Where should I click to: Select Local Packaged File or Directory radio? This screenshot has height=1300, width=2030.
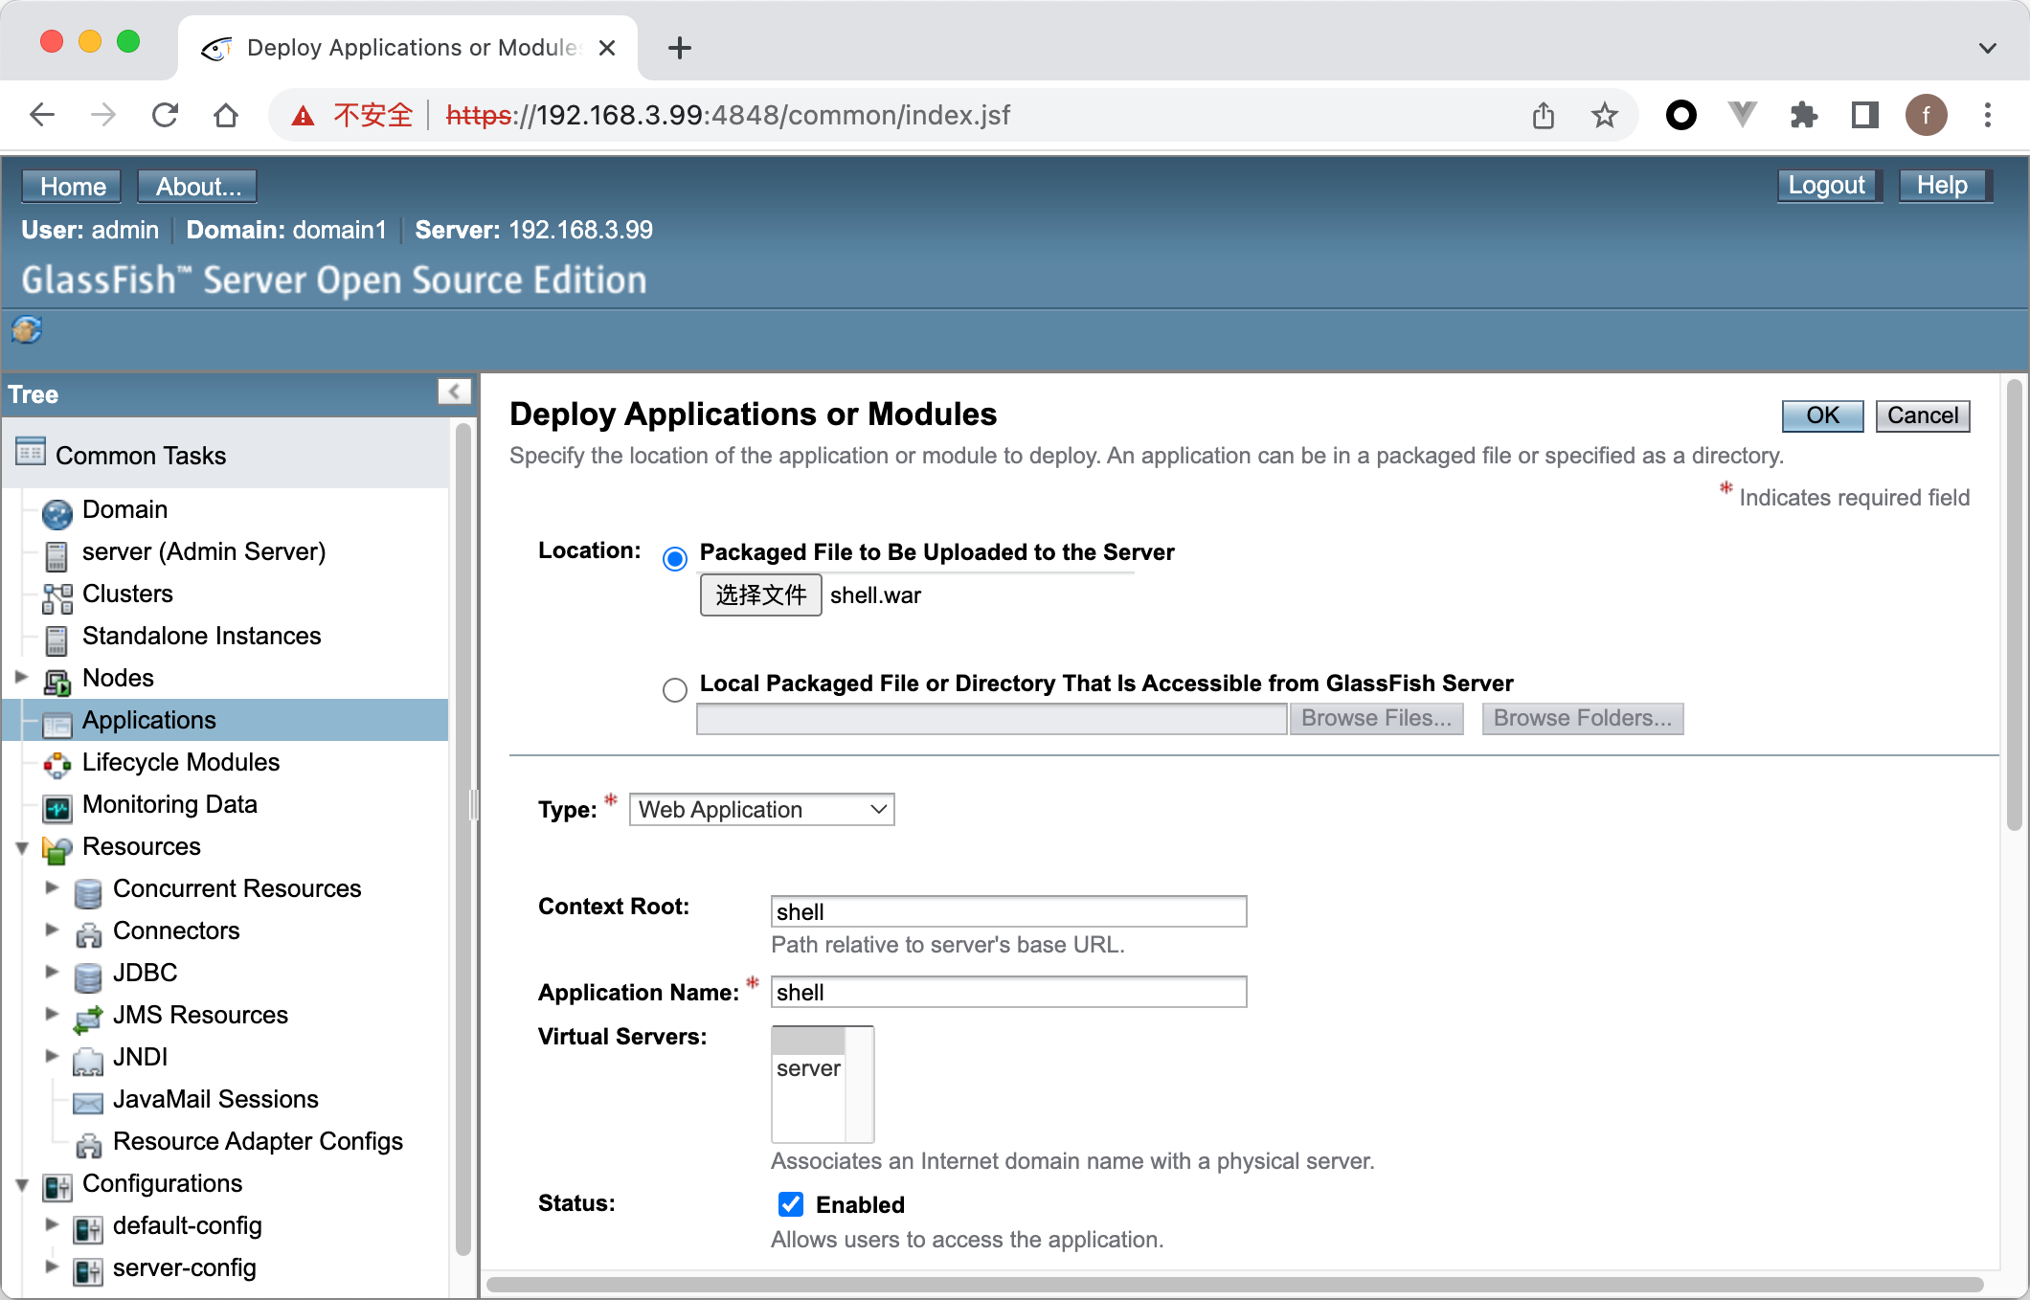click(675, 689)
